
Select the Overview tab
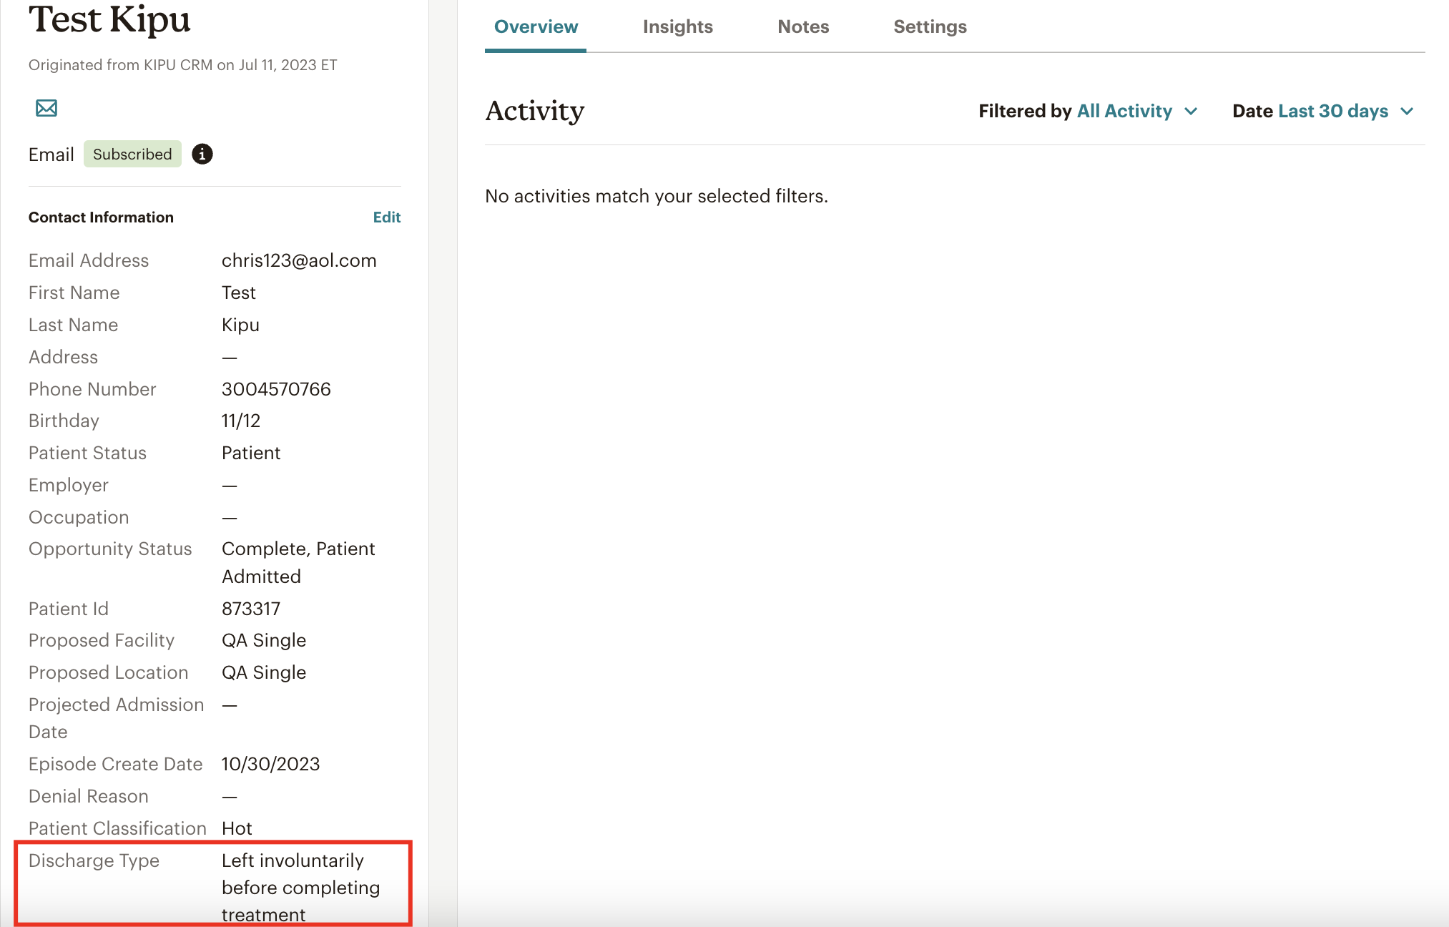coord(536,26)
